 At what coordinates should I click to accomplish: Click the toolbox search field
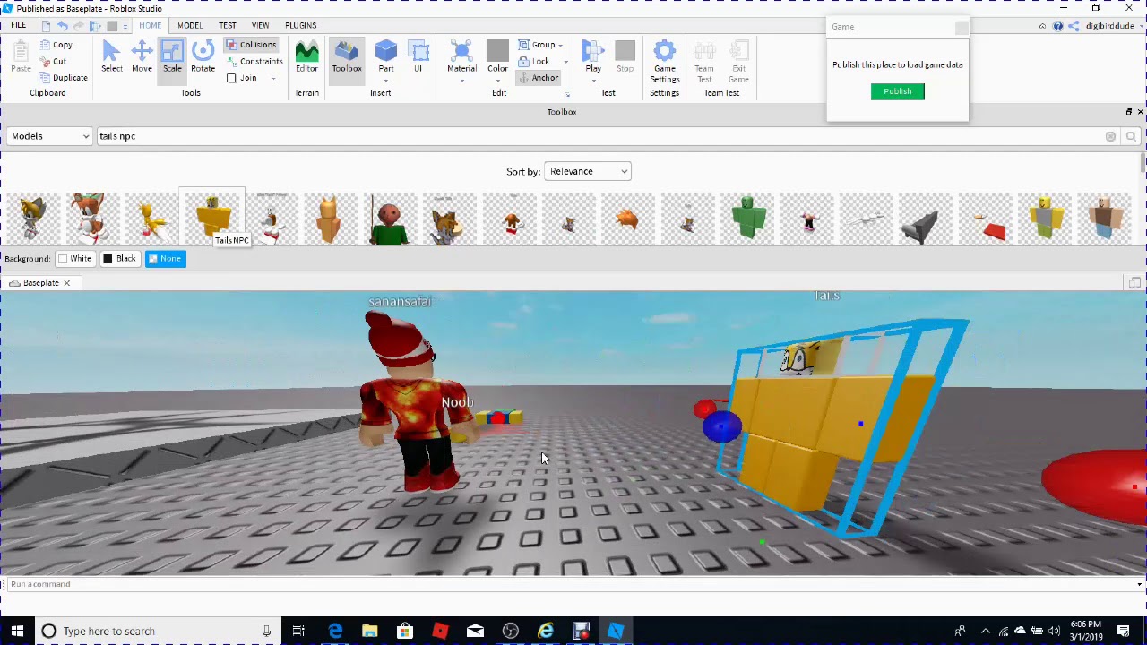(598, 136)
